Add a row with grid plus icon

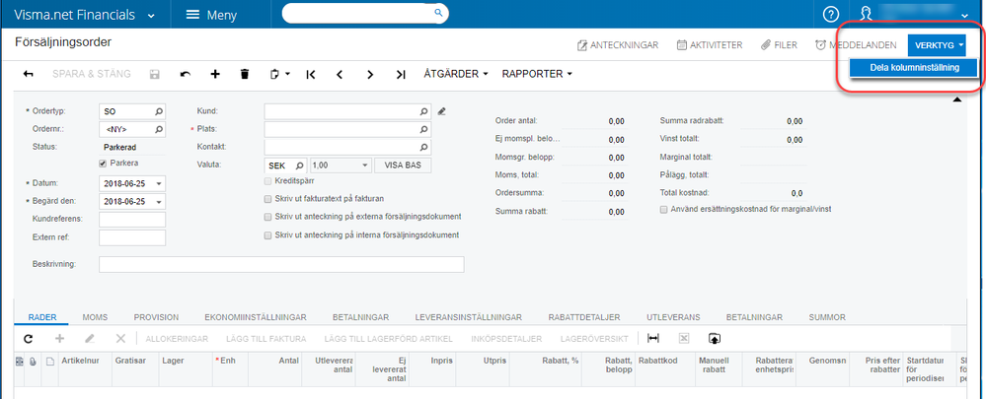[60, 339]
